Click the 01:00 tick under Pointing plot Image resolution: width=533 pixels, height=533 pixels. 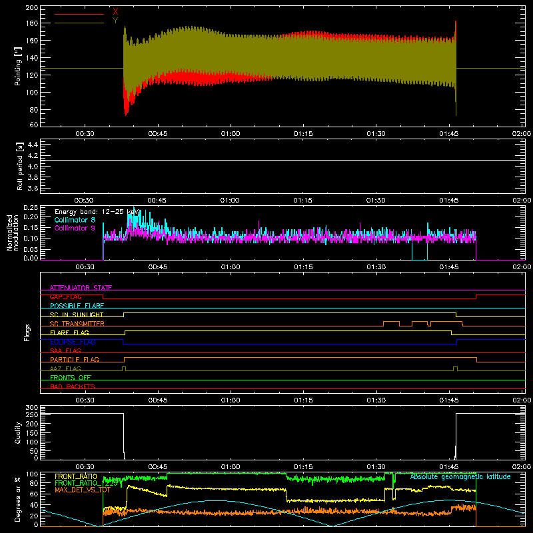[x=230, y=134]
